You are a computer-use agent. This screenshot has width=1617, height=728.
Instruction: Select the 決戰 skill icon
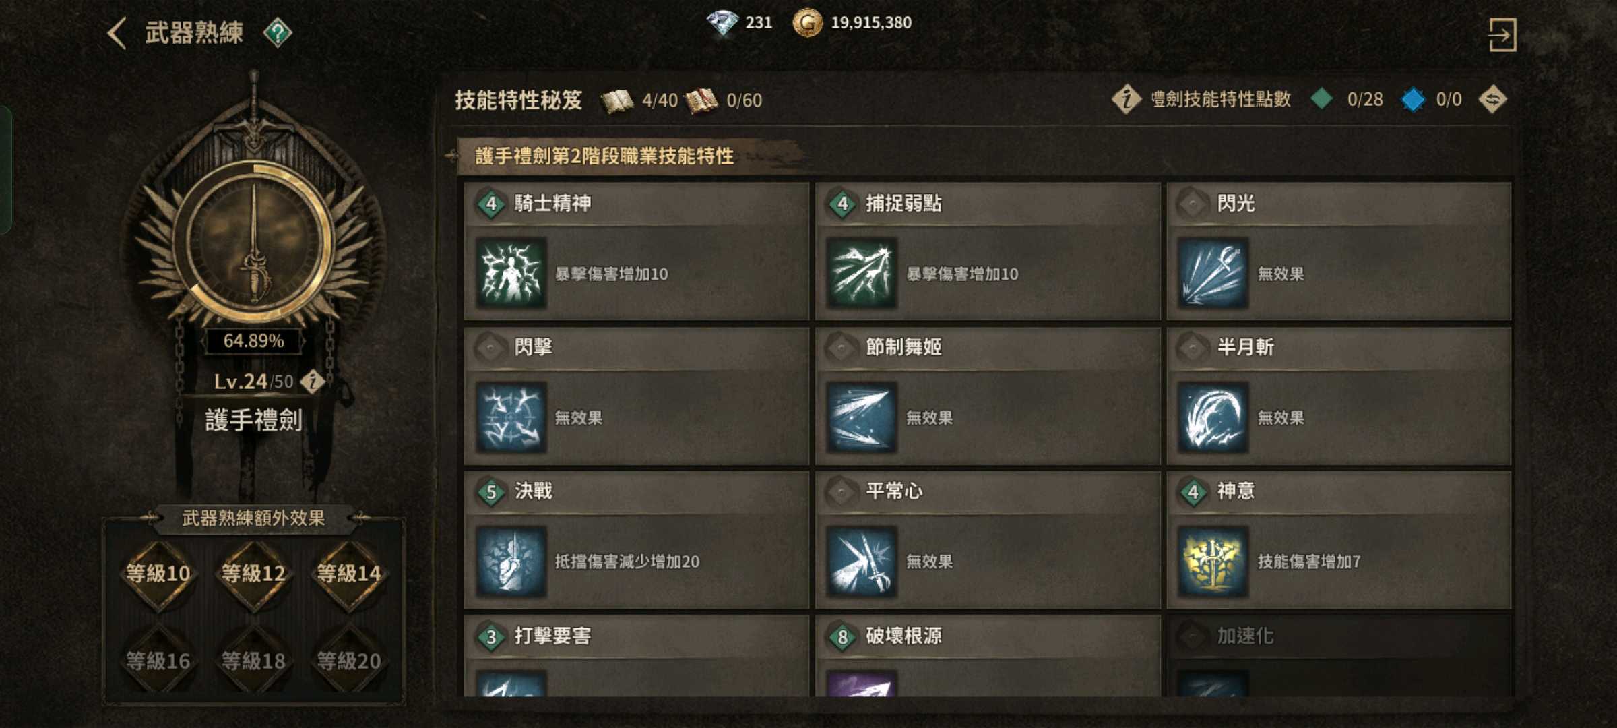pyautogui.click(x=511, y=562)
